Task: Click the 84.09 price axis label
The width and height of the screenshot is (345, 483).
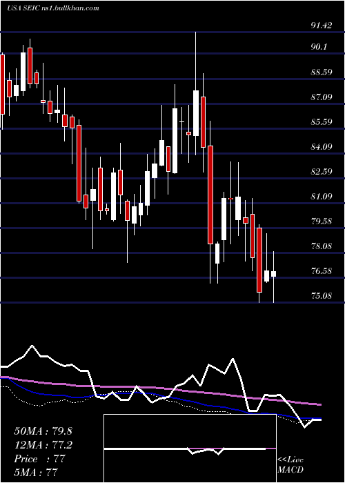Action: [x=322, y=146]
